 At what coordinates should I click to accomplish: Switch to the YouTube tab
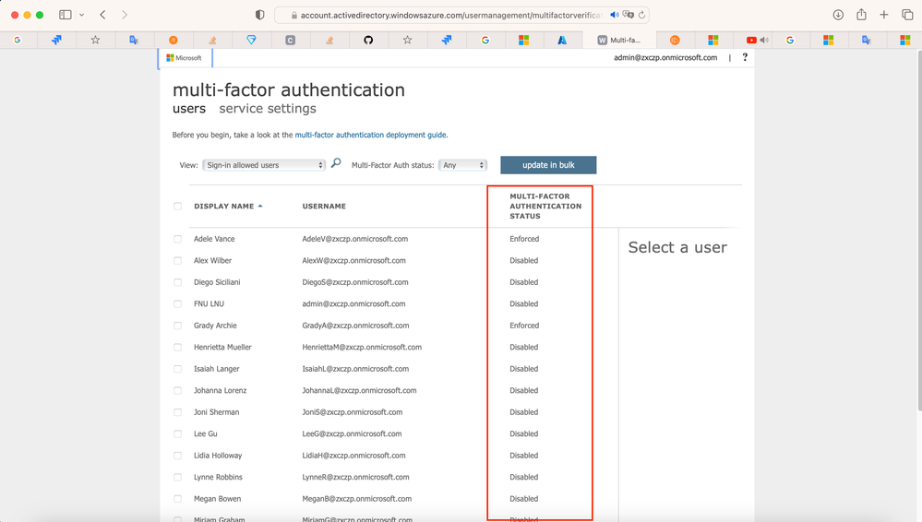[x=751, y=40]
